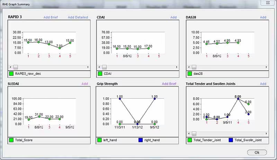
Task: Click 1/13/12 date label in Grip Strength graph
Action: (x=137, y=127)
